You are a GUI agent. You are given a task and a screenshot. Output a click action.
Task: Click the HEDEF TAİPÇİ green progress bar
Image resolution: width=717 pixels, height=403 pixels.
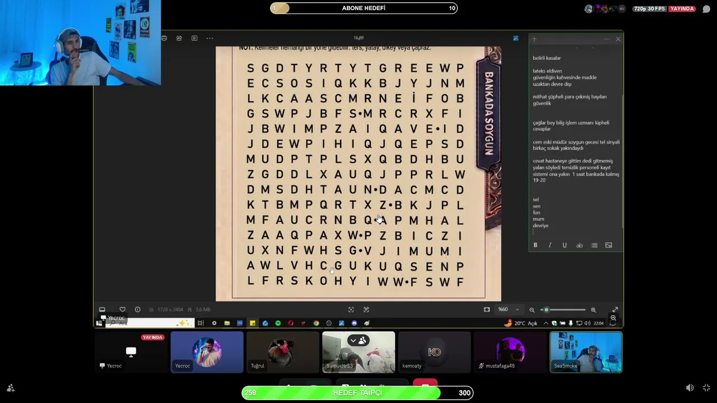click(x=357, y=393)
